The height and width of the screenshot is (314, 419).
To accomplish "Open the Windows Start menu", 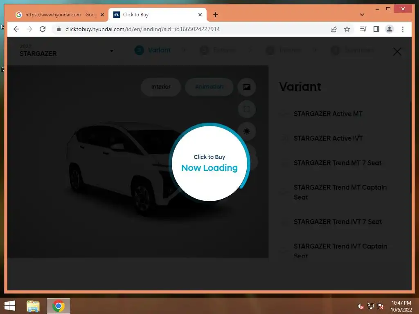I will [x=10, y=306].
